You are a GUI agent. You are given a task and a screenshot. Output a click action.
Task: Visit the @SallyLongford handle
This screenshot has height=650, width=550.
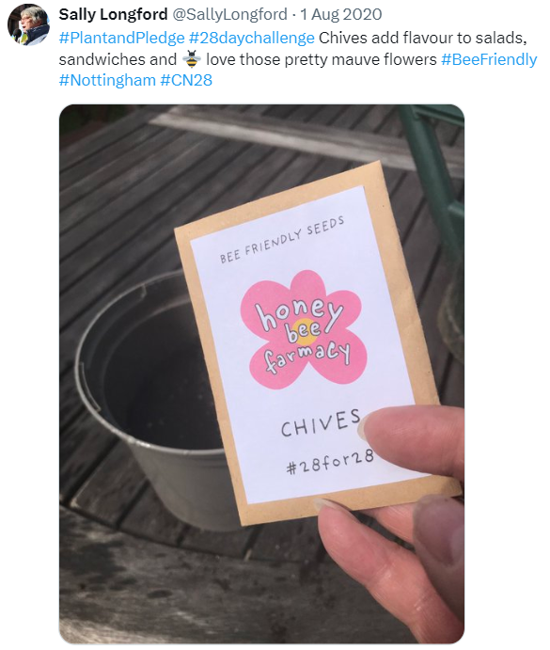pyautogui.click(x=229, y=14)
